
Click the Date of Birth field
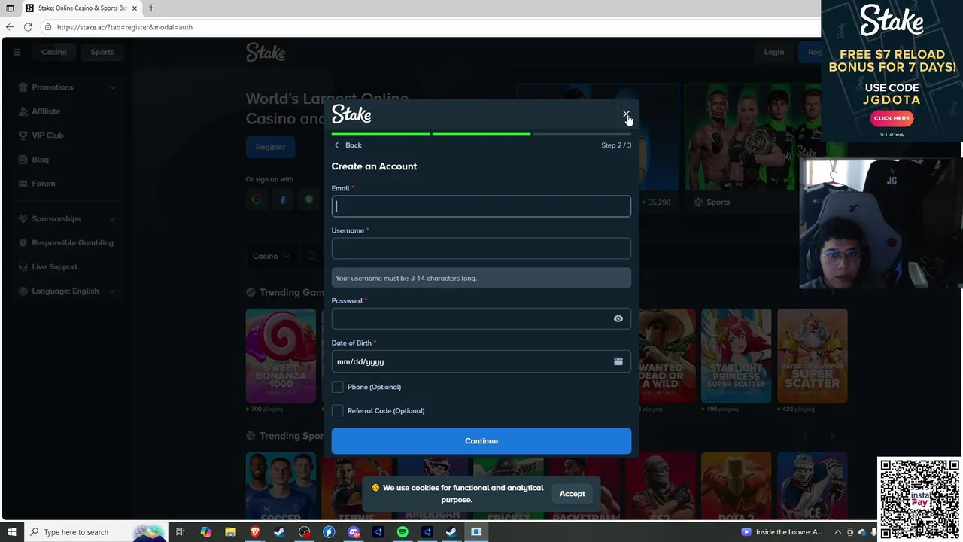(x=481, y=361)
